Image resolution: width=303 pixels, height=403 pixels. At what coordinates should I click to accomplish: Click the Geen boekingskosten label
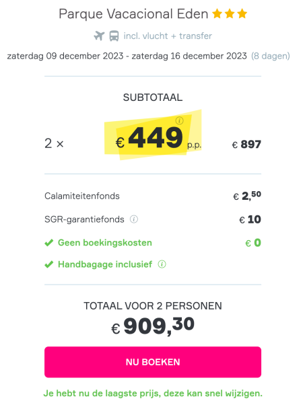click(104, 243)
